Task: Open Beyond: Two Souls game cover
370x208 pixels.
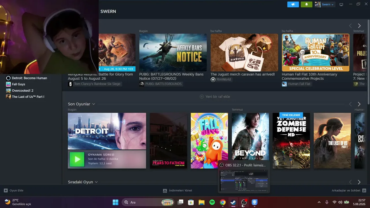Action: (250, 136)
